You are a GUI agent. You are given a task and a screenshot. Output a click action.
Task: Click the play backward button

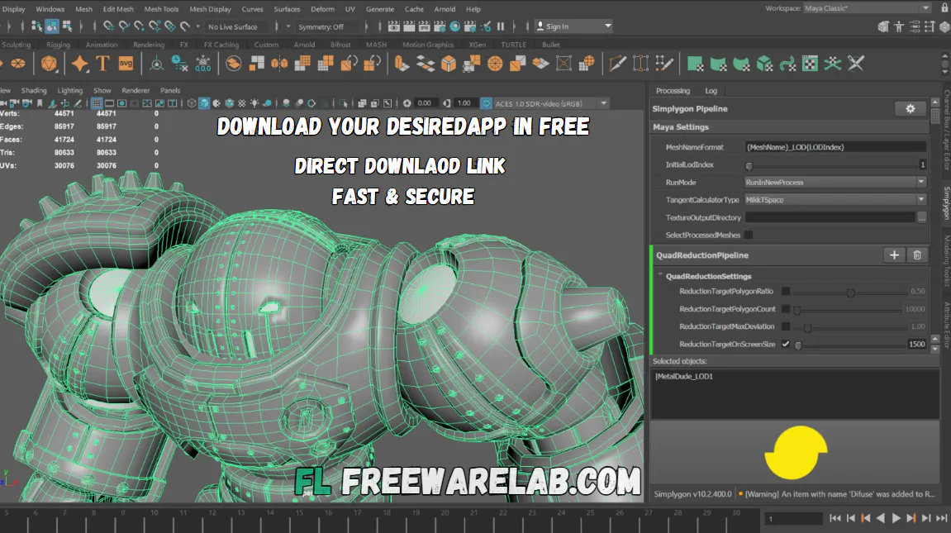881,518
